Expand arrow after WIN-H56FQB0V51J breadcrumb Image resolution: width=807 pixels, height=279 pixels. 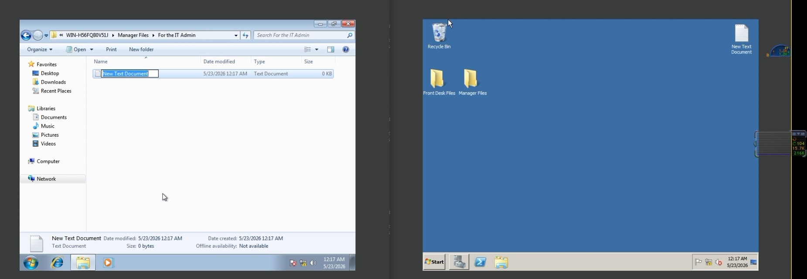113,35
